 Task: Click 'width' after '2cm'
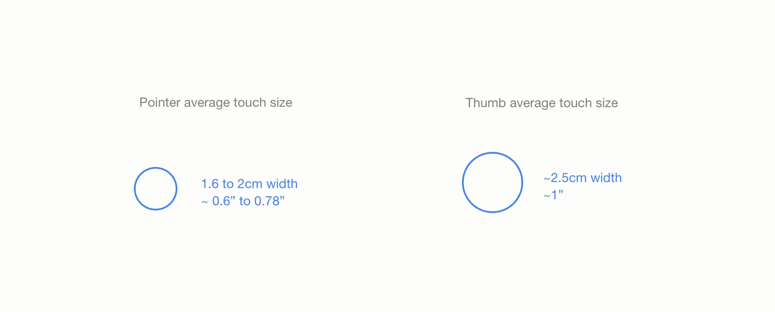(x=282, y=184)
